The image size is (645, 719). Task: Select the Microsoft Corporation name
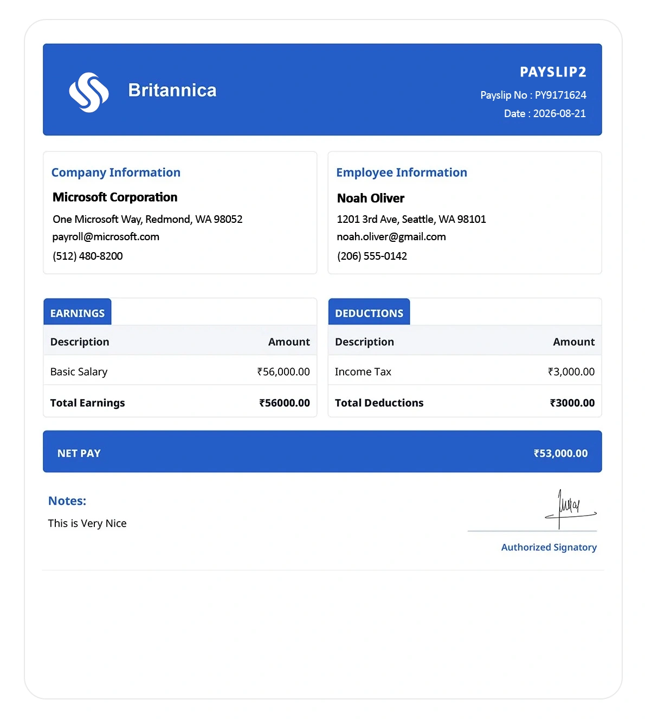(115, 197)
